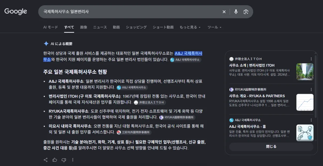Click the sources panel scrollbar
323x166 pixels.
click(315, 86)
